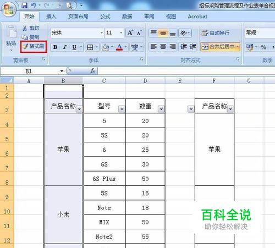The width and height of the screenshot is (275, 248).
Task: Switch to the 视图 tab
Action: [x=171, y=16]
